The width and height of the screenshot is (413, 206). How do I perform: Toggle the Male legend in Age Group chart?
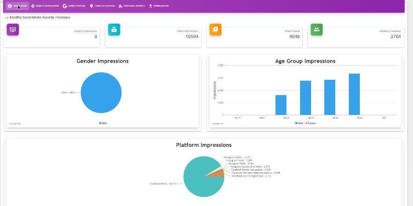(x=299, y=123)
